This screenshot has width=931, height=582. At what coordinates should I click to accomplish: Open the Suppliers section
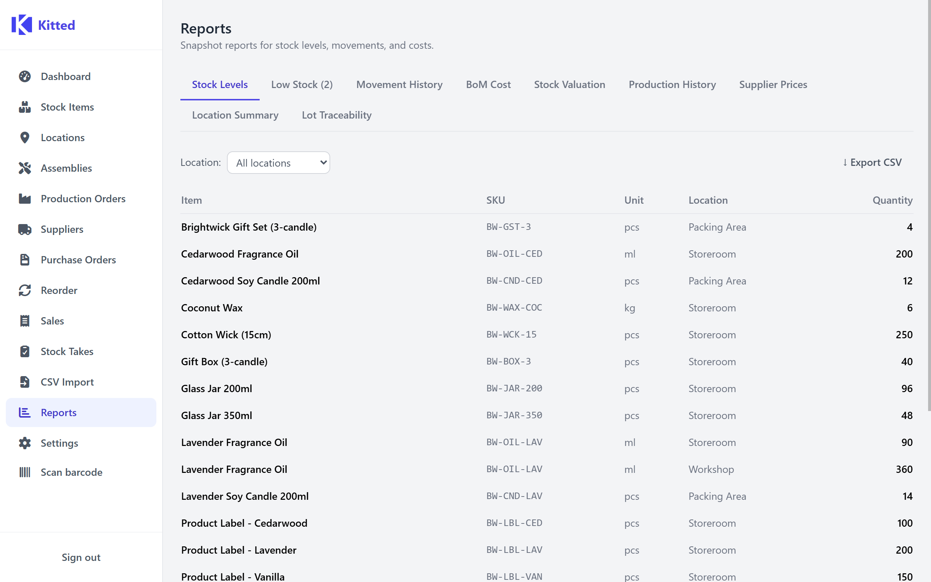click(x=81, y=230)
